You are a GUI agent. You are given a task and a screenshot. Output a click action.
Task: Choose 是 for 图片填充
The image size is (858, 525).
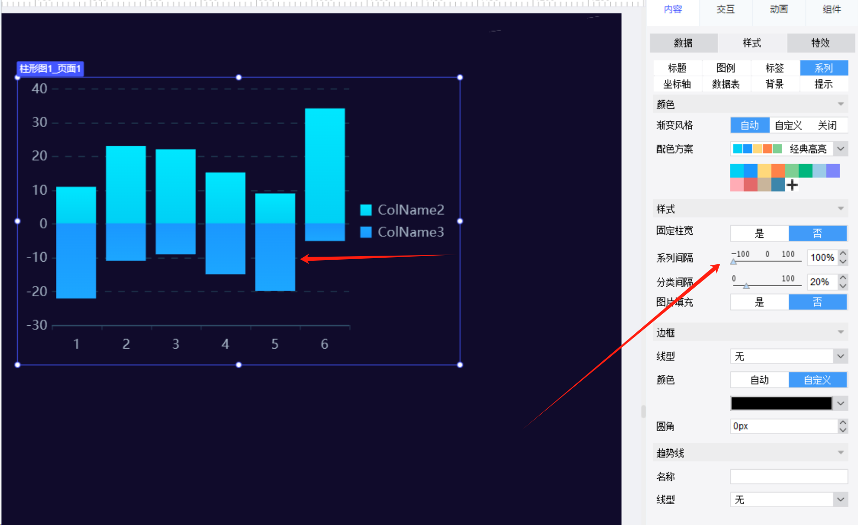[x=759, y=302]
